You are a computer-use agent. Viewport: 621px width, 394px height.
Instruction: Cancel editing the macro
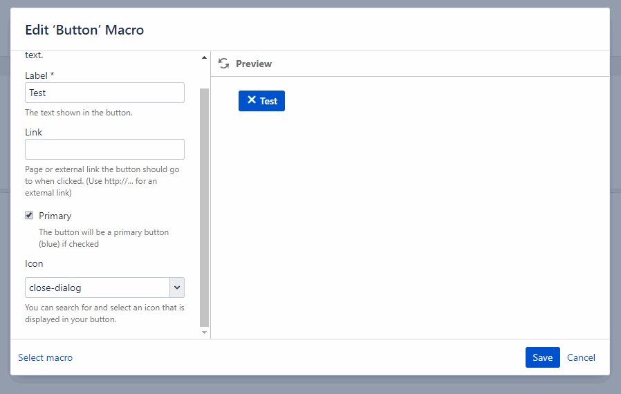click(x=581, y=357)
